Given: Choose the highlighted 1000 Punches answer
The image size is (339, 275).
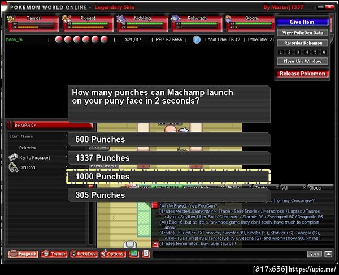Looking at the screenshot, I should 168,177.
